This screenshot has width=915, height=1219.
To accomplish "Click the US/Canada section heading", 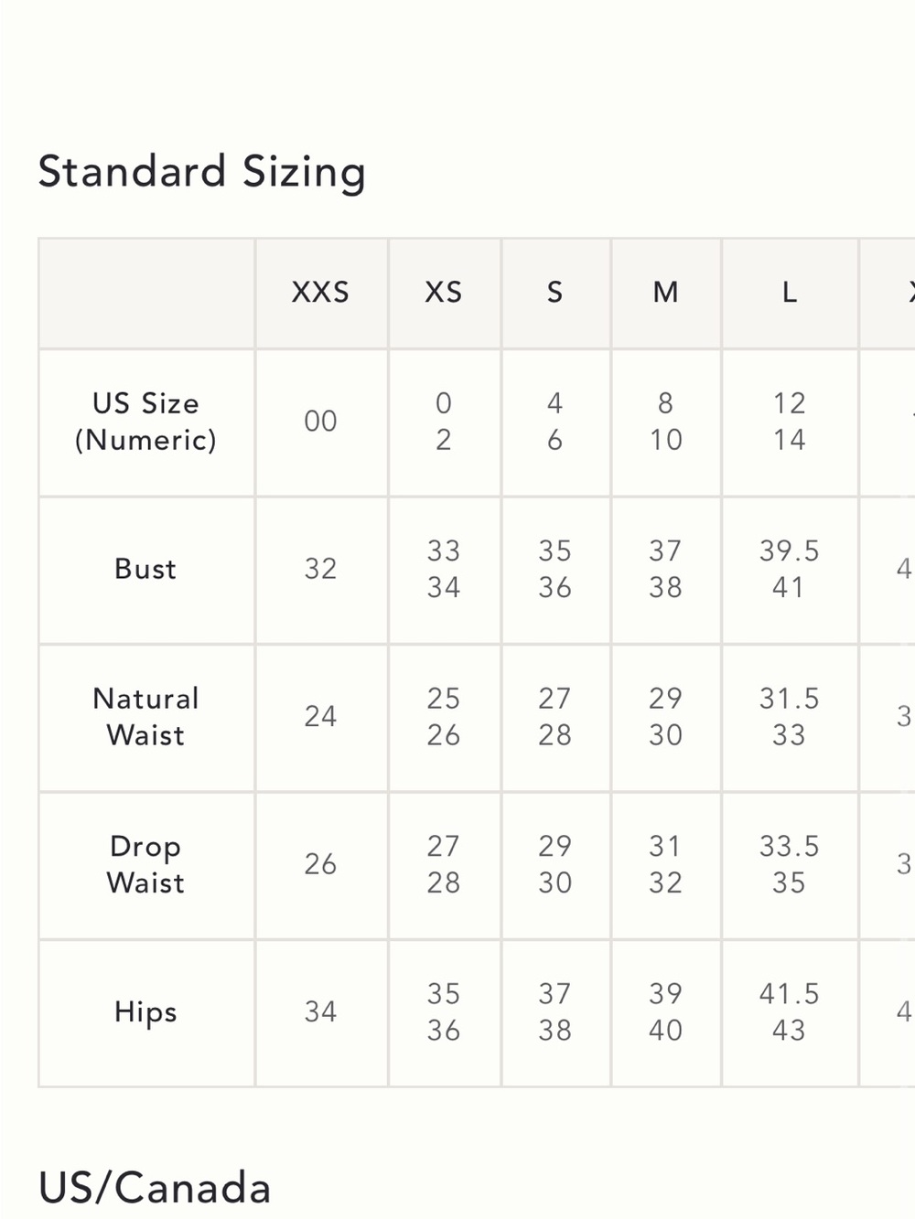I will (155, 1188).
